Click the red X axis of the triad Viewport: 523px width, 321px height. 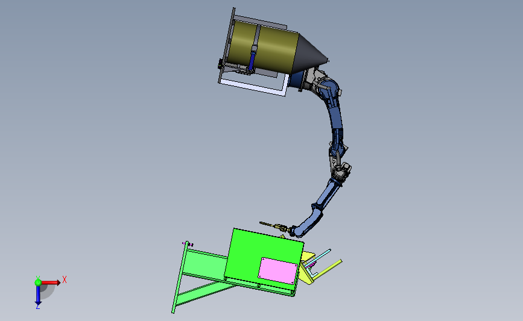point(51,282)
